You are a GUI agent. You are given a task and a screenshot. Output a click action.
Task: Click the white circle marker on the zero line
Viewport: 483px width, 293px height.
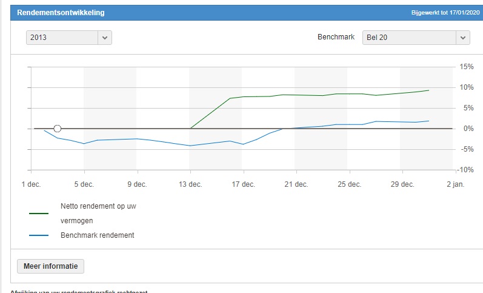tap(58, 129)
